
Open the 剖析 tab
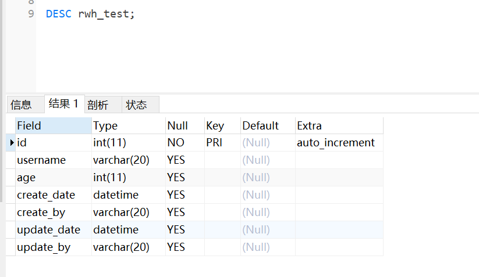pos(98,105)
